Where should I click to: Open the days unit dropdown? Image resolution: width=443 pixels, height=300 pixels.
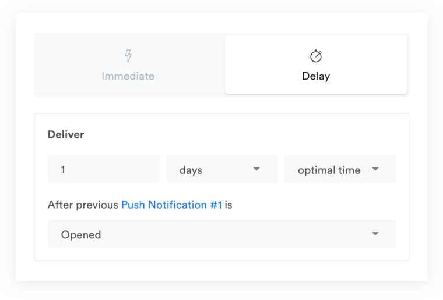[x=222, y=169]
